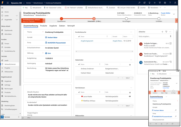Open settings gear icon
Viewport: 181px width, 127px height.
(x=165, y=3)
